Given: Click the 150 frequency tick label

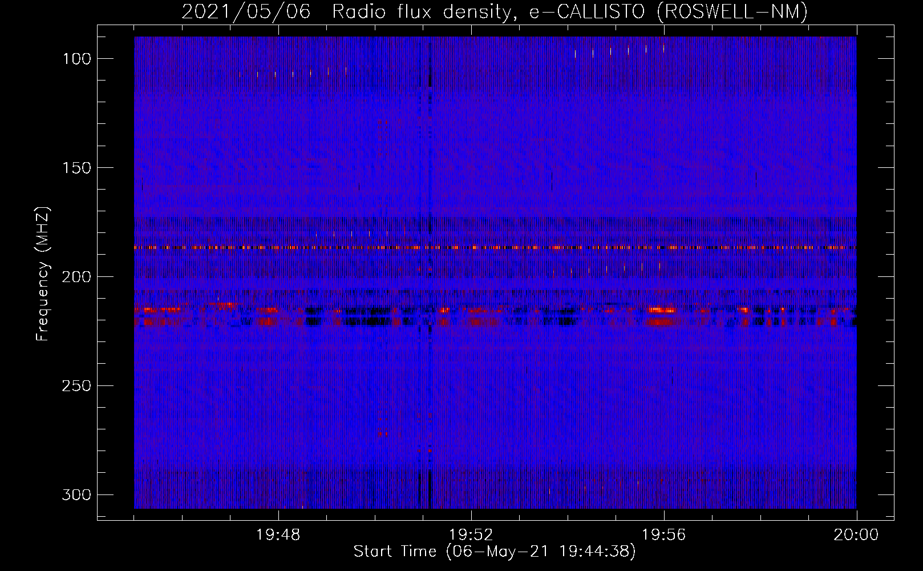Looking at the screenshot, I should click(76, 168).
